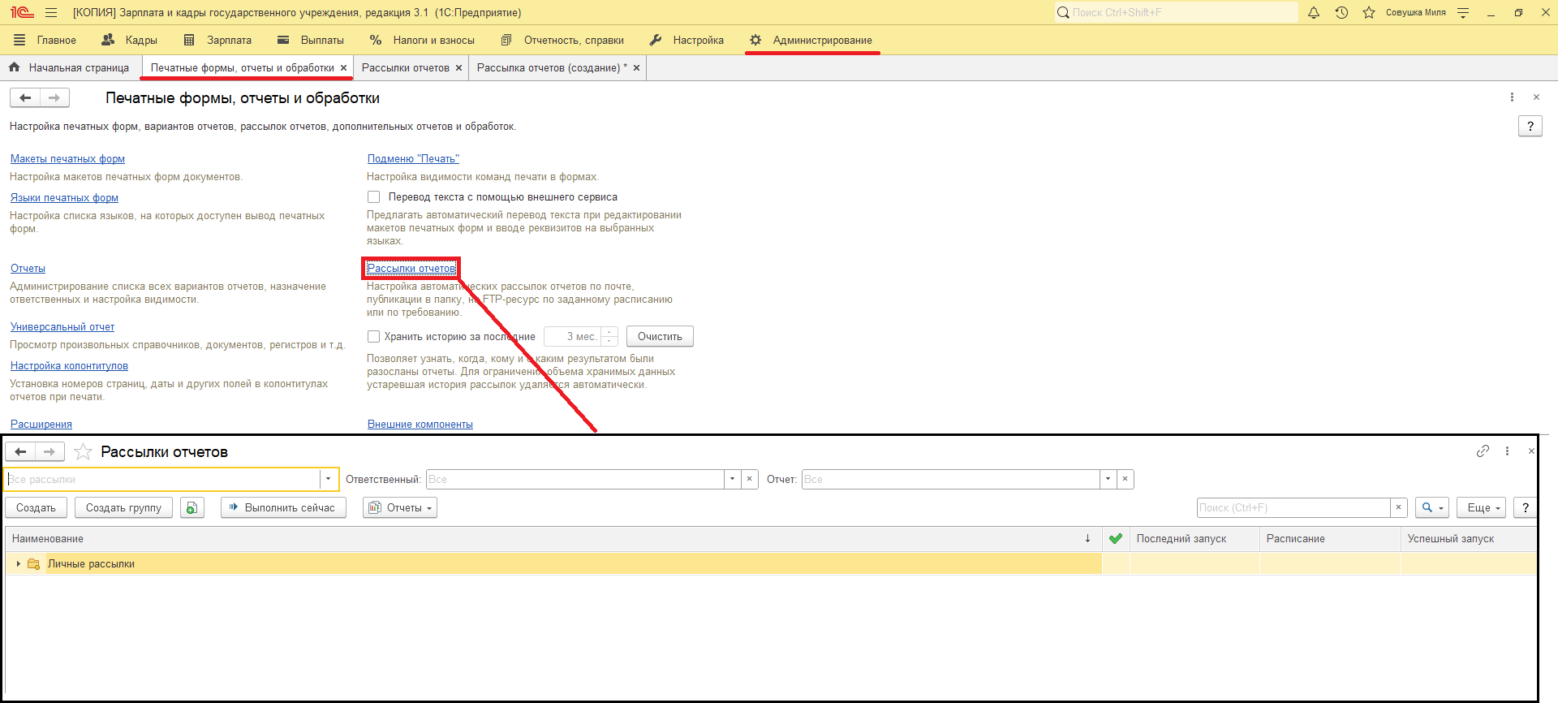Open the 1C hamburger main menu
Screen dimensions: 1558x703
(51, 13)
